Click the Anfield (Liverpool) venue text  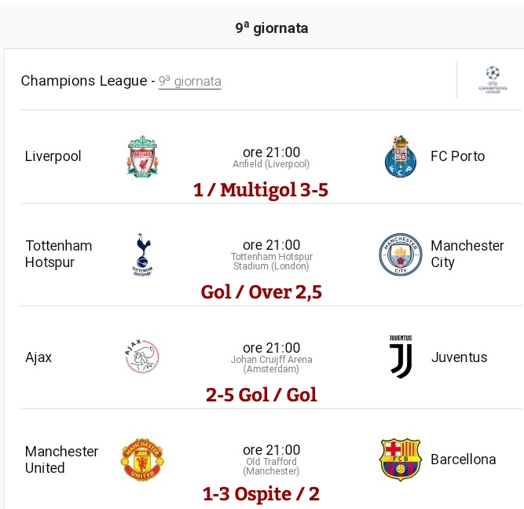tap(271, 164)
